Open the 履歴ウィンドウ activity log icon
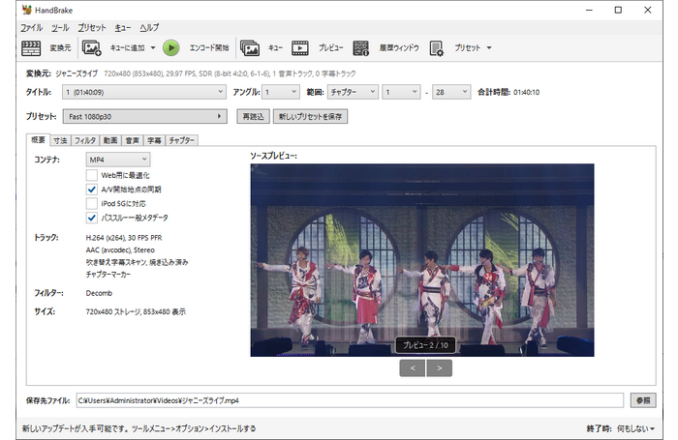678x440 pixels. [x=361, y=47]
